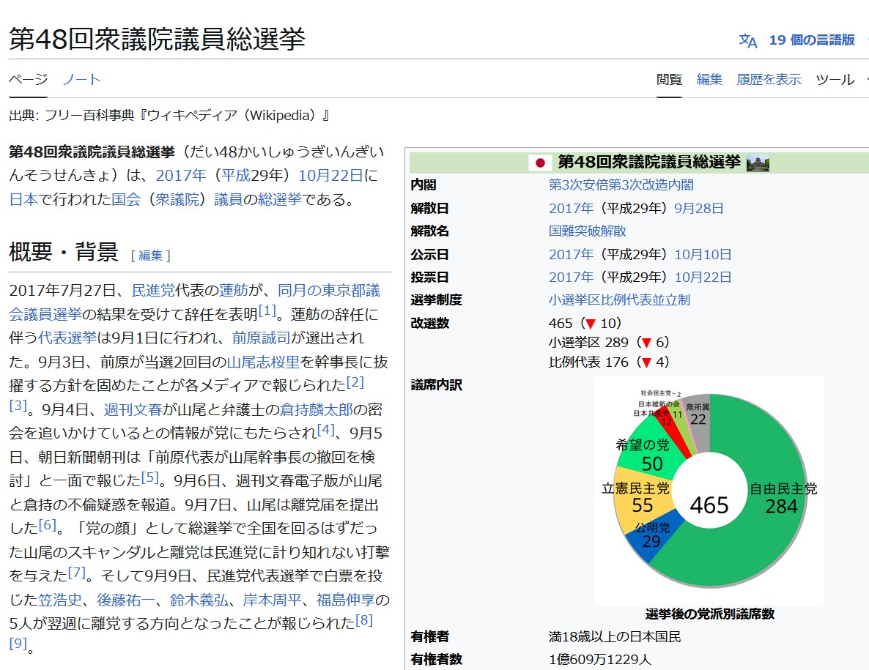The image size is (869, 670).
Task: Click the Diet building thumbnail in infobox
Action: 758,163
